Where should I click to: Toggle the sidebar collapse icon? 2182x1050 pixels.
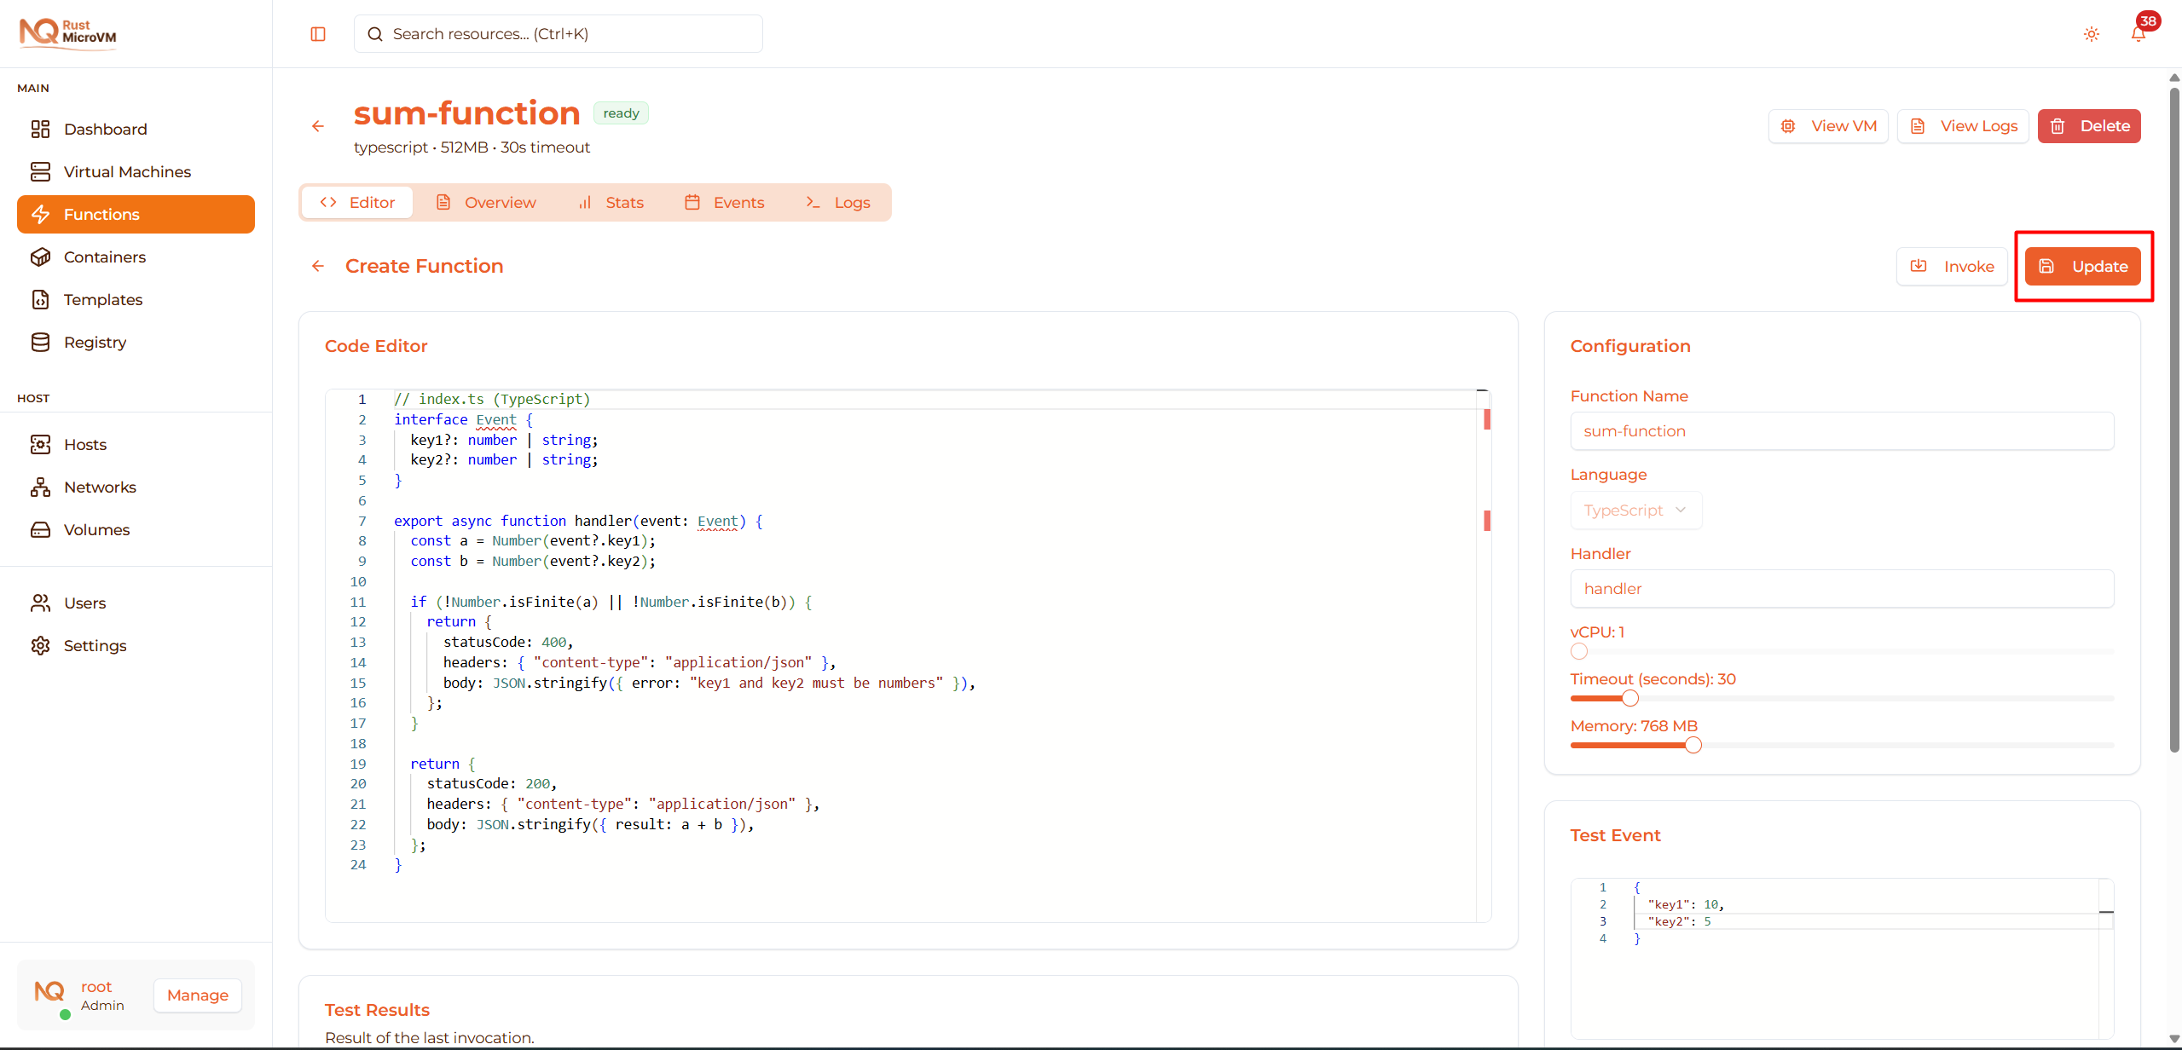pyautogui.click(x=318, y=34)
